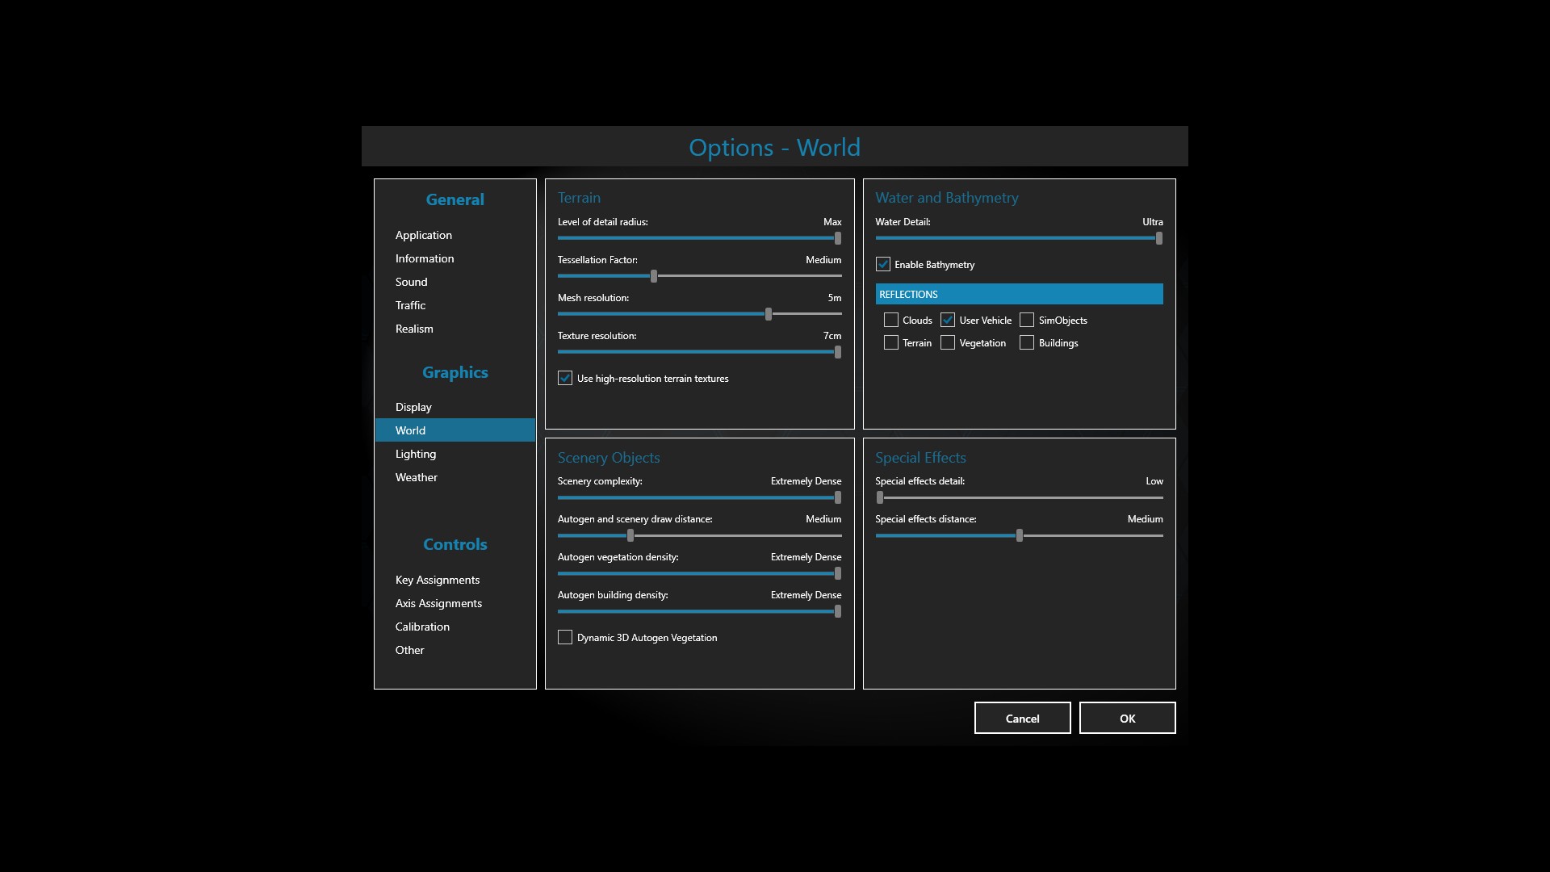Enable Vegetation reflections checkbox

[x=948, y=343]
